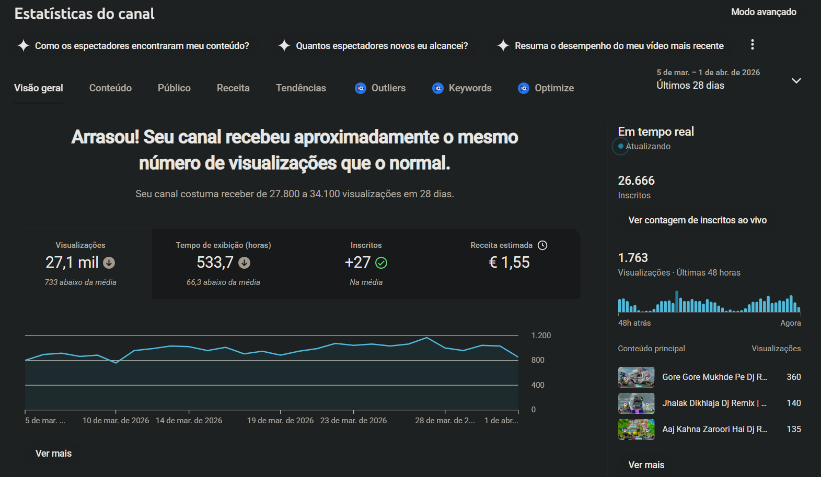The height and width of the screenshot is (477, 821).
Task: Click the 48-hour realtime views bar chart
Action: [x=709, y=302]
